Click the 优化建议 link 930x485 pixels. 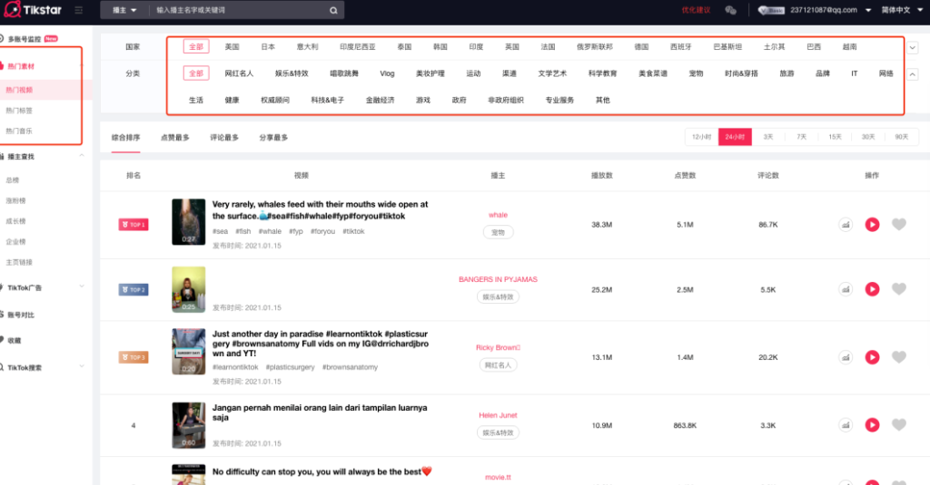[x=696, y=10]
